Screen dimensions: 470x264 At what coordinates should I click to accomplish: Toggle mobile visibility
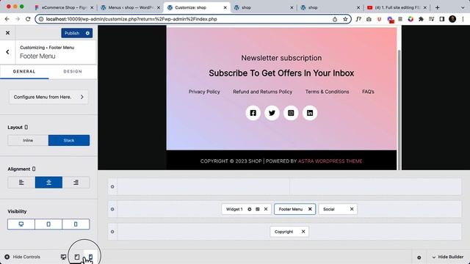76,224
